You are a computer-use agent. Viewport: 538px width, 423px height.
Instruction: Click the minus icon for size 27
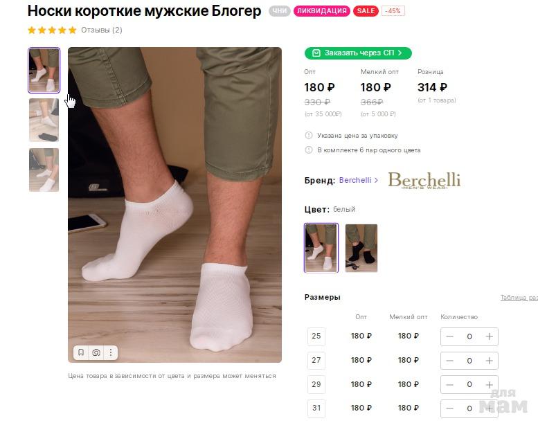click(450, 361)
